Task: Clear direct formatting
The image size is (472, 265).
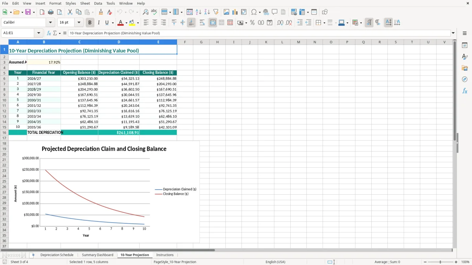Action: pyautogui.click(x=110, y=12)
